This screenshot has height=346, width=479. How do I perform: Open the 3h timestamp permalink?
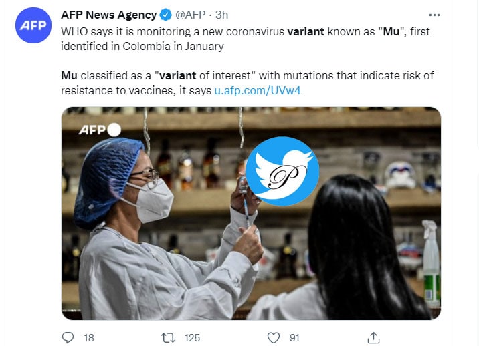click(x=222, y=15)
